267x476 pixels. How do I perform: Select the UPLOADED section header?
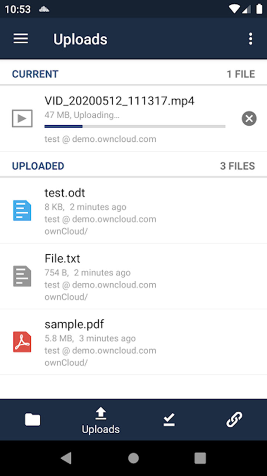click(x=38, y=166)
